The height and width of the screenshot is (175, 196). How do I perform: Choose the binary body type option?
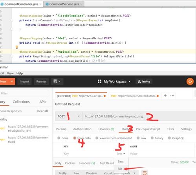pos(152,138)
